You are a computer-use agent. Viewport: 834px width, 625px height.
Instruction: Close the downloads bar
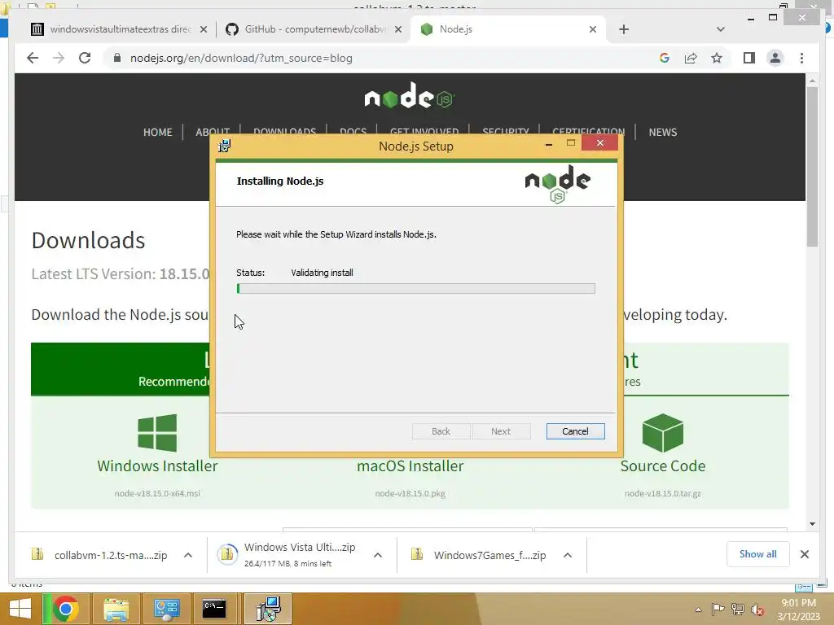[804, 554]
